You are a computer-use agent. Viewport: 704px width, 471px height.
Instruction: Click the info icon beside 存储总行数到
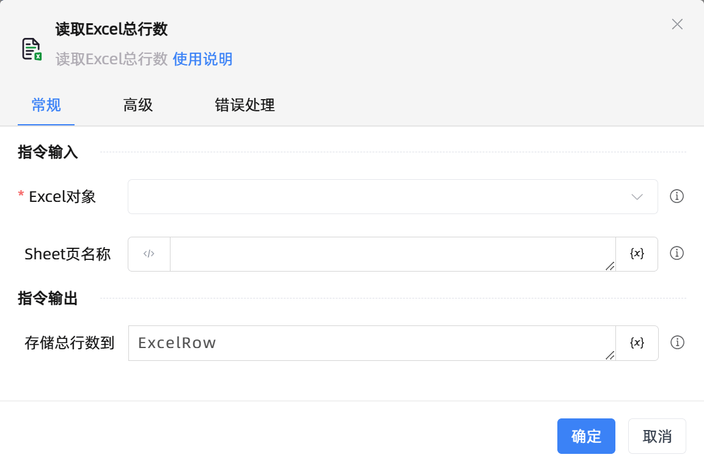coord(676,343)
